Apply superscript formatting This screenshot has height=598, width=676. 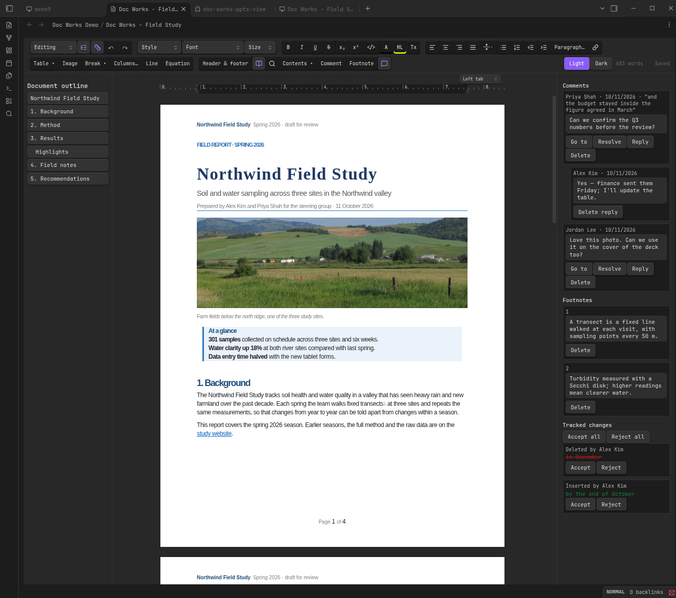coord(356,48)
